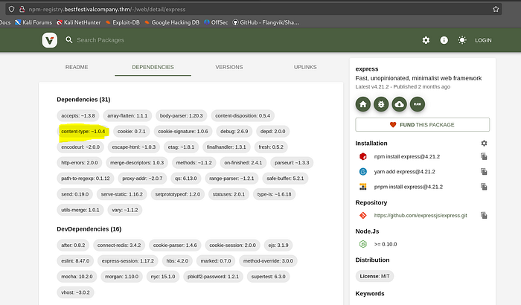Screen dimensions: 521x305
Task: Open the Kali NetHunter bookmark
Action: pyautogui.click(x=78, y=22)
